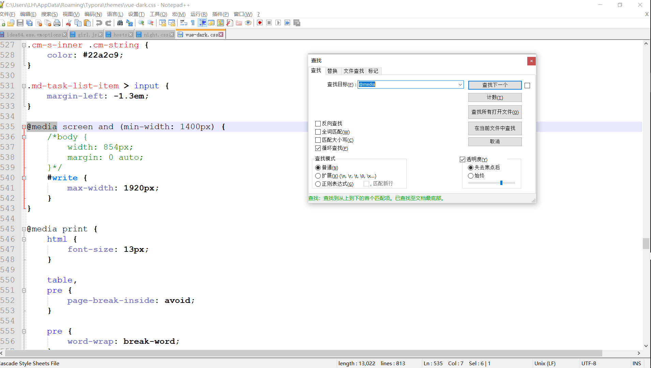Click the Save recorded macro icon

pos(297,23)
